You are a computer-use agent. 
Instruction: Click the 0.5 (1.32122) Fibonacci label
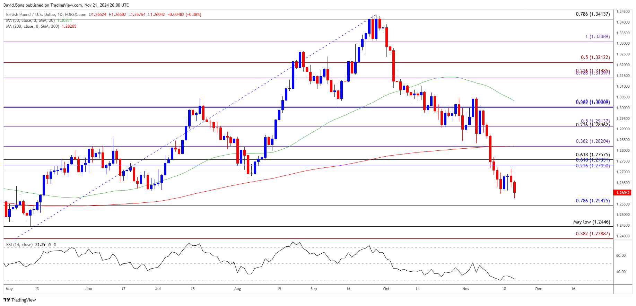pos(595,58)
